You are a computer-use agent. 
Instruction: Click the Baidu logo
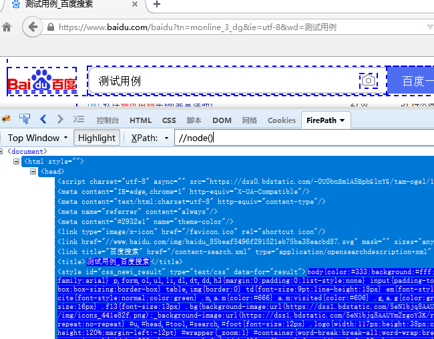click(x=42, y=81)
